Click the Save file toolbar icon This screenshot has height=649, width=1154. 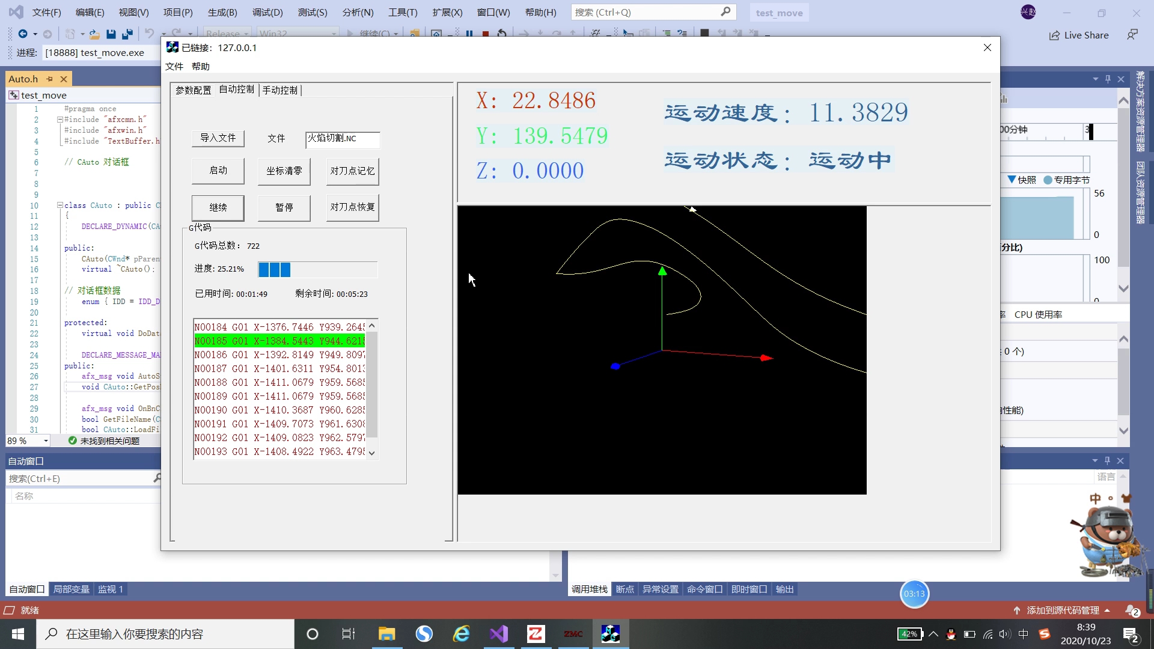(x=111, y=34)
